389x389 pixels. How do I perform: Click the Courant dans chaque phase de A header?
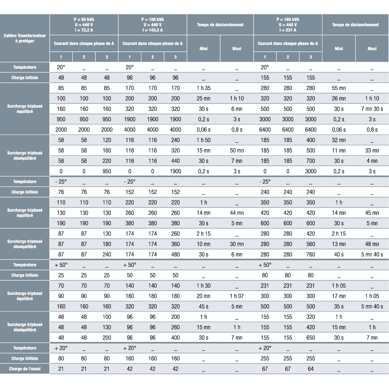point(83,44)
